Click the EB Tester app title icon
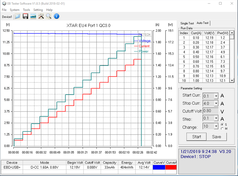Viewport: 238px width, 176px height. 4,3
